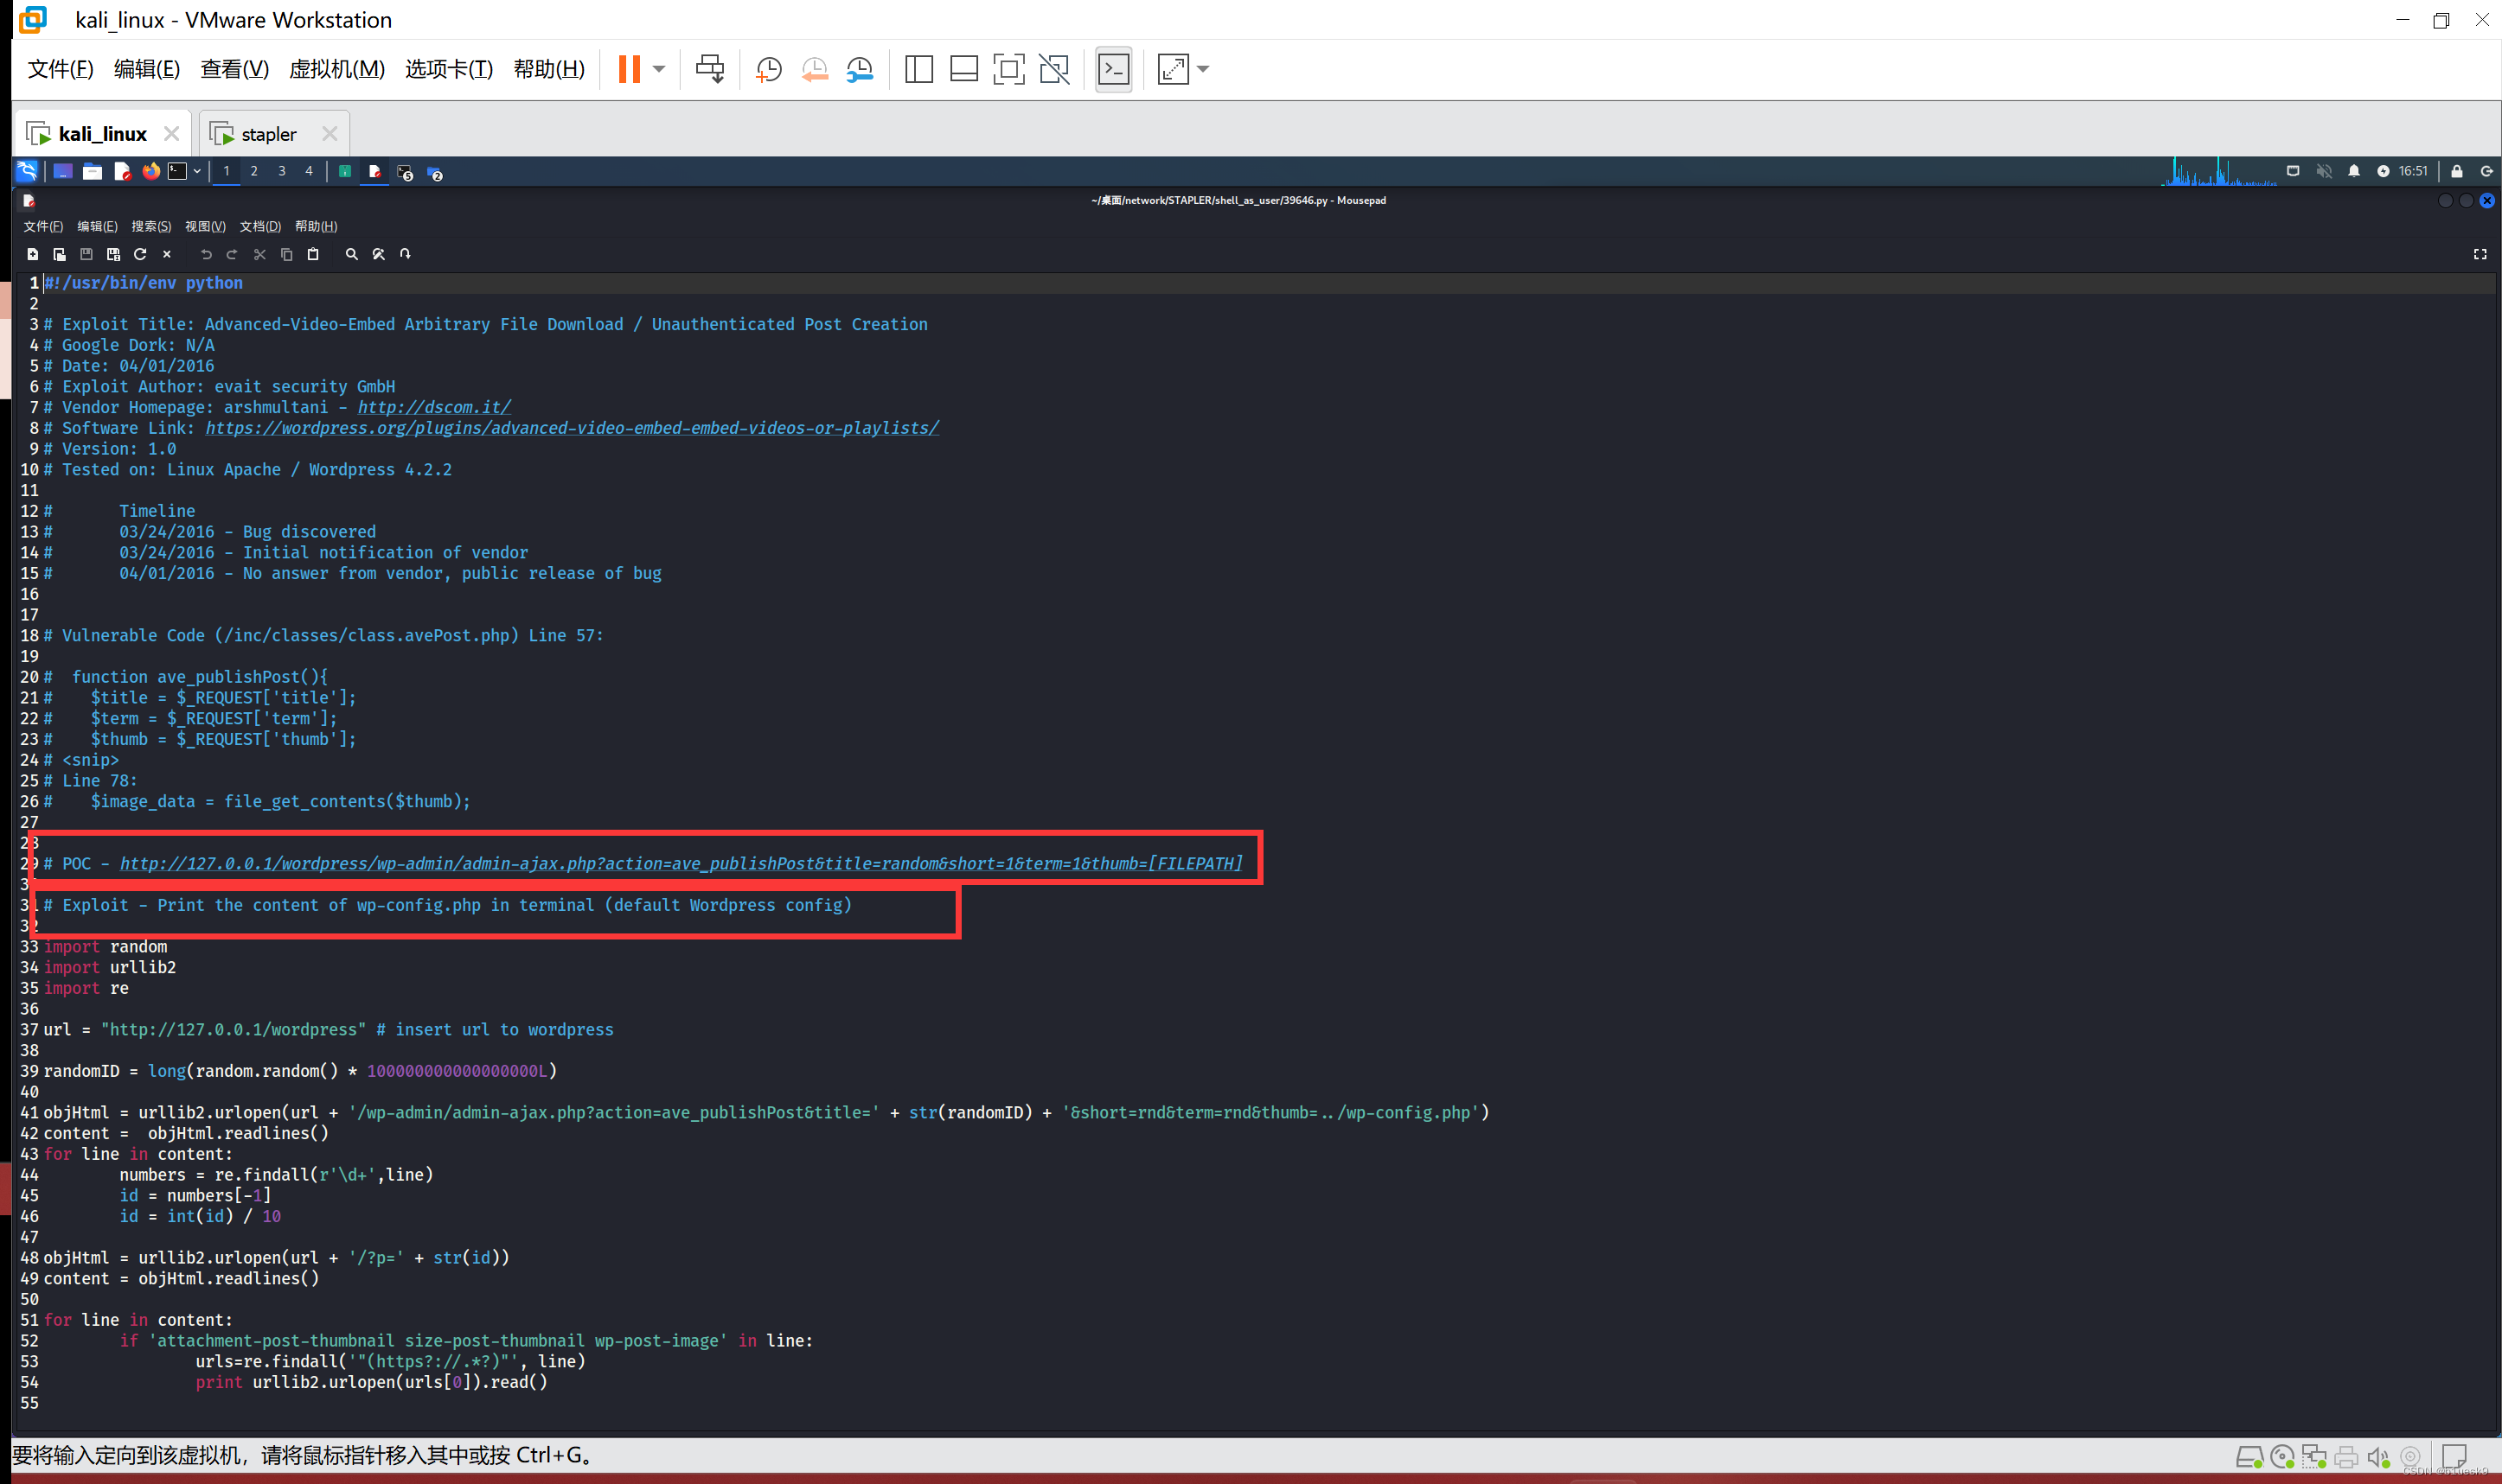This screenshot has width=2502, height=1484.
Task: Open the WordPress plugin software link
Action: pyautogui.click(x=573, y=427)
